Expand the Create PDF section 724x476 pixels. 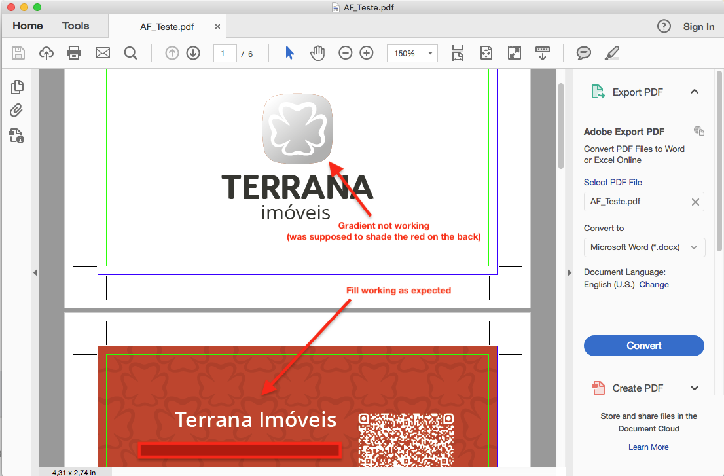point(695,388)
